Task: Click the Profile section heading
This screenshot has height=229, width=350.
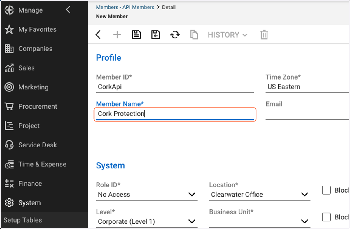Action: [108, 58]
